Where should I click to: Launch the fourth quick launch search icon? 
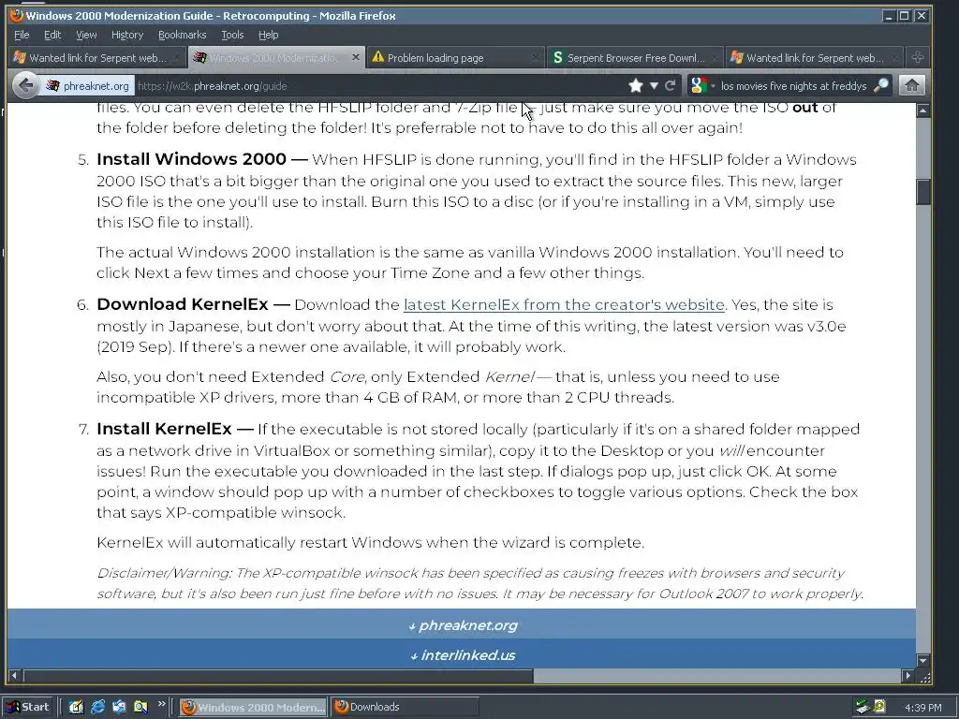pos(140,707)
